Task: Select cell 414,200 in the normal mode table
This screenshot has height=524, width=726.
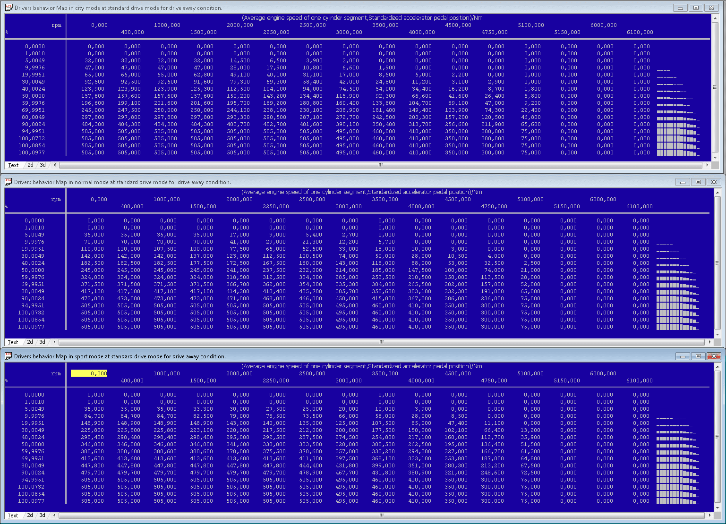Action: (x=238, y=291)
